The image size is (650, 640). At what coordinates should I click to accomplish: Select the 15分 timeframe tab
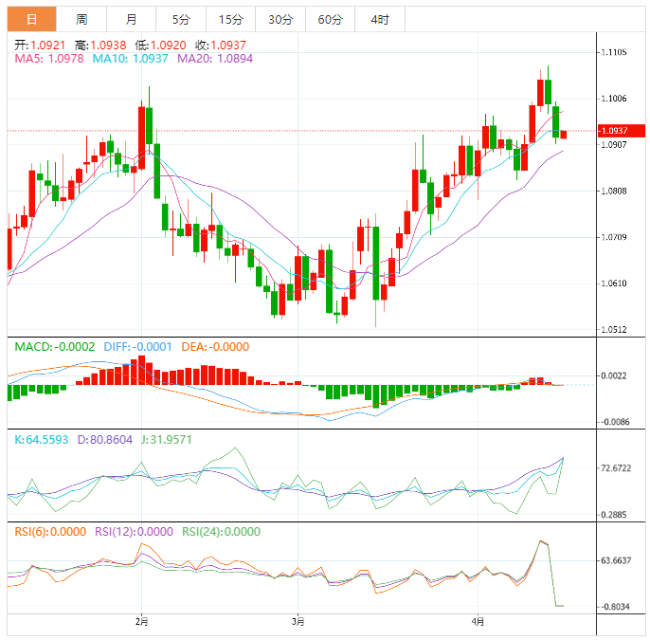click(x=230, y=19)
